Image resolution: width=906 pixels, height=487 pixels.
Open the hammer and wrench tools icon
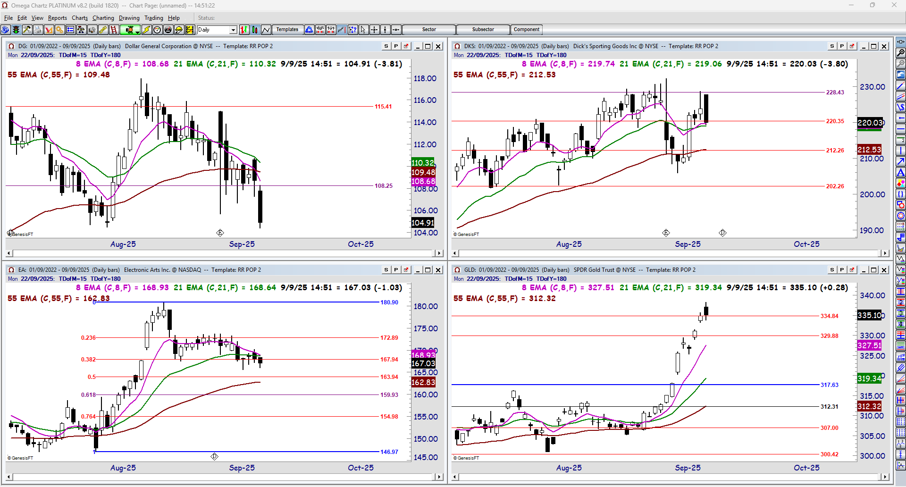[27, 30]
